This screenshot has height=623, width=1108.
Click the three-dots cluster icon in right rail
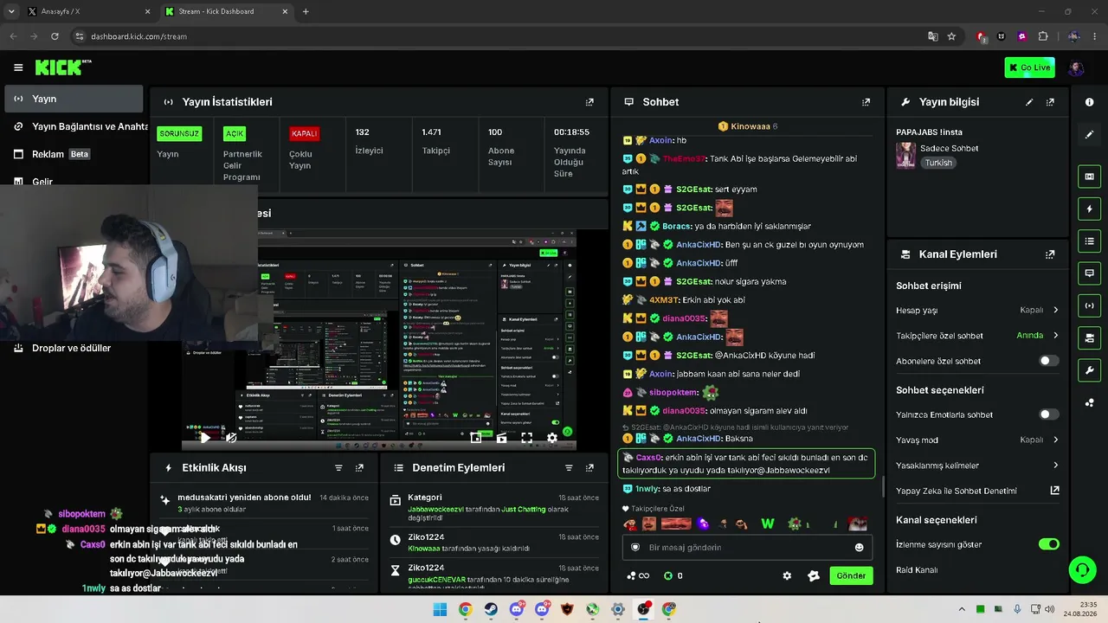pyautogui.click(x=1089, y=402)
